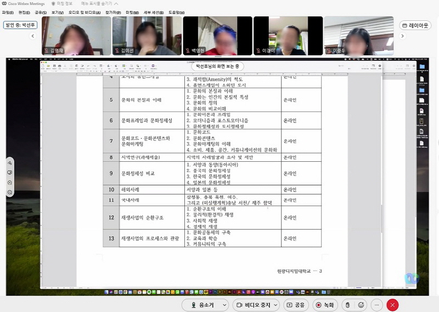This screenshot has height=312, width=439.
Task: Open the 도움말(H) menu
Action: click(176, 13)
